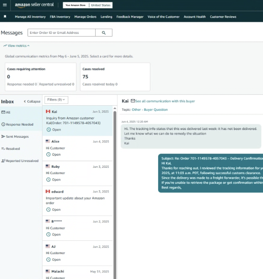Viewport: 263px width, 279px height.
Task: Select the Cases resolved card
Action: pyautogui.click(x=115, y=77)
